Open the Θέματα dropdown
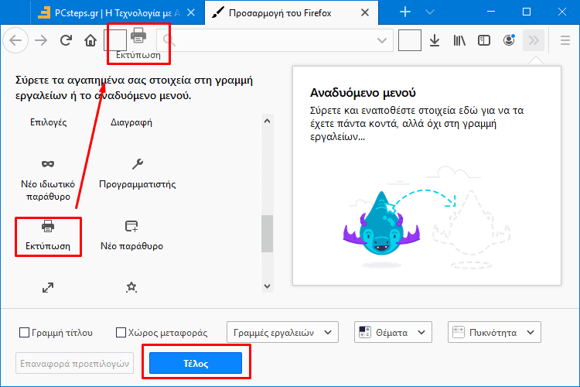Viewport: 580px width, 387px height. pos(393,332)
